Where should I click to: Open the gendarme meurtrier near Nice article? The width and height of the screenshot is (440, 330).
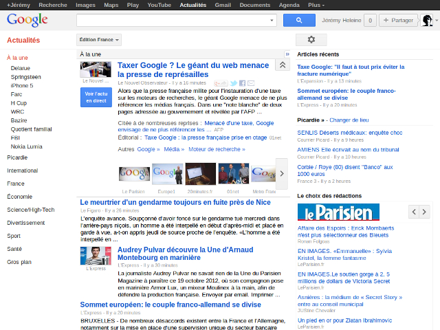coord(175,202)
